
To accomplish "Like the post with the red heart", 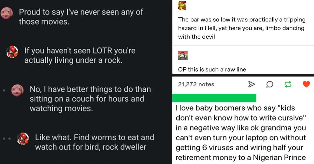I will click(x=306, y=84).
